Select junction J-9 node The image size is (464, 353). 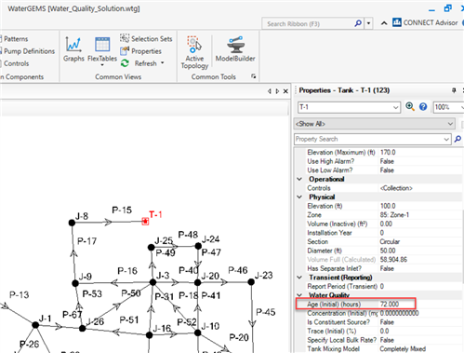click(x=75, y=283)
